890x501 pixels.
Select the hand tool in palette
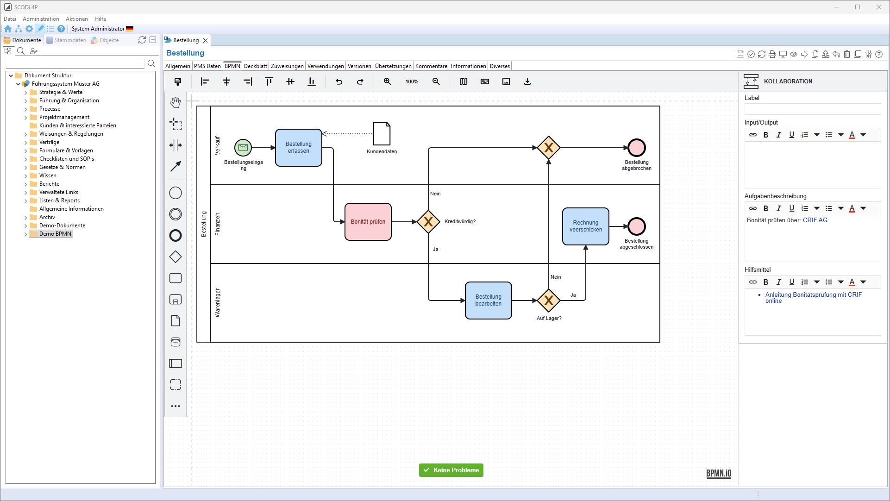click(175, 102)
